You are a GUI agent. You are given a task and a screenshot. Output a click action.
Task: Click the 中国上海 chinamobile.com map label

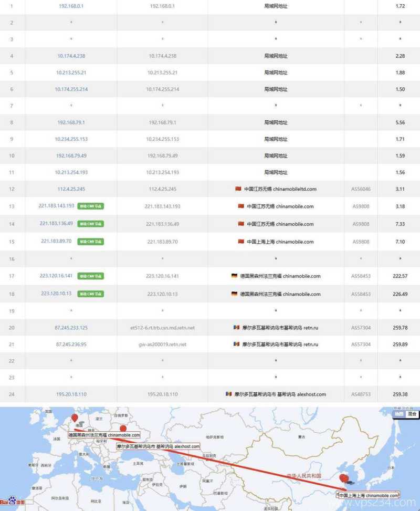pos(367,495)
